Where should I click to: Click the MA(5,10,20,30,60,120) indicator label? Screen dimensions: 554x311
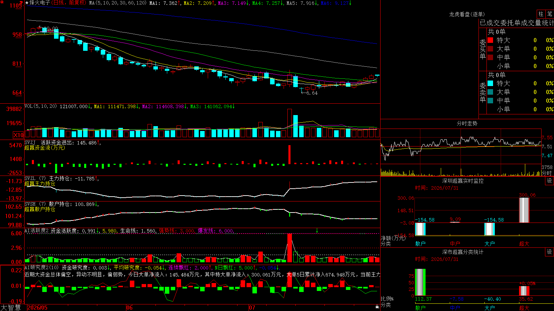(118, 3)
